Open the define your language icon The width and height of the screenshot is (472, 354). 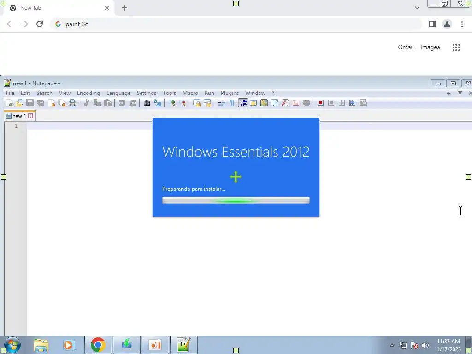tap(254, 103)
